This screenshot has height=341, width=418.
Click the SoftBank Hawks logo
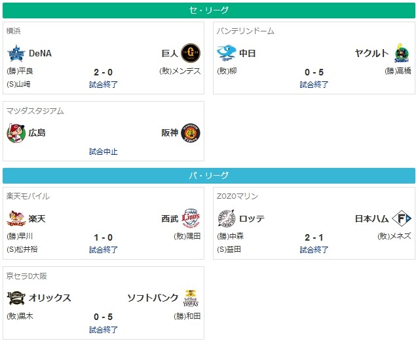[x=191, y=298]
